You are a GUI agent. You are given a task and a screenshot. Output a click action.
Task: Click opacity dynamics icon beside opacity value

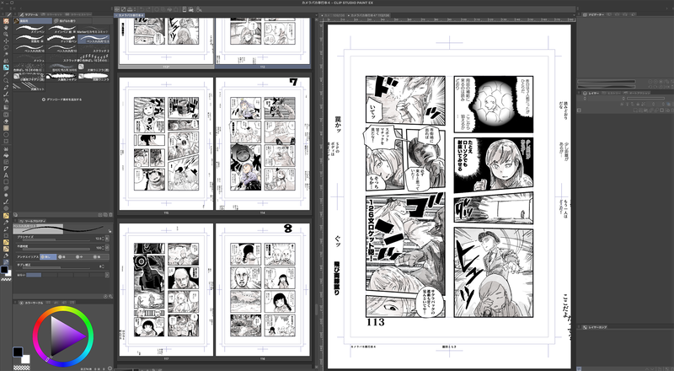pyautogui.click(x=107, y=248)
